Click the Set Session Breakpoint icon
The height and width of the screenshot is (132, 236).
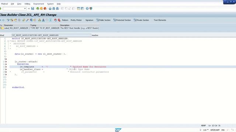tap(55, 20)
